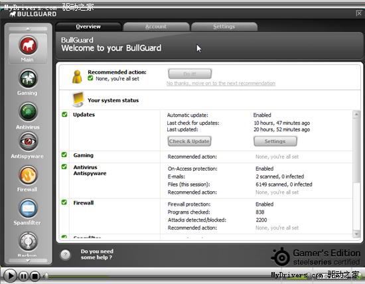Click the Firewall status check mark

click(64, 202)
